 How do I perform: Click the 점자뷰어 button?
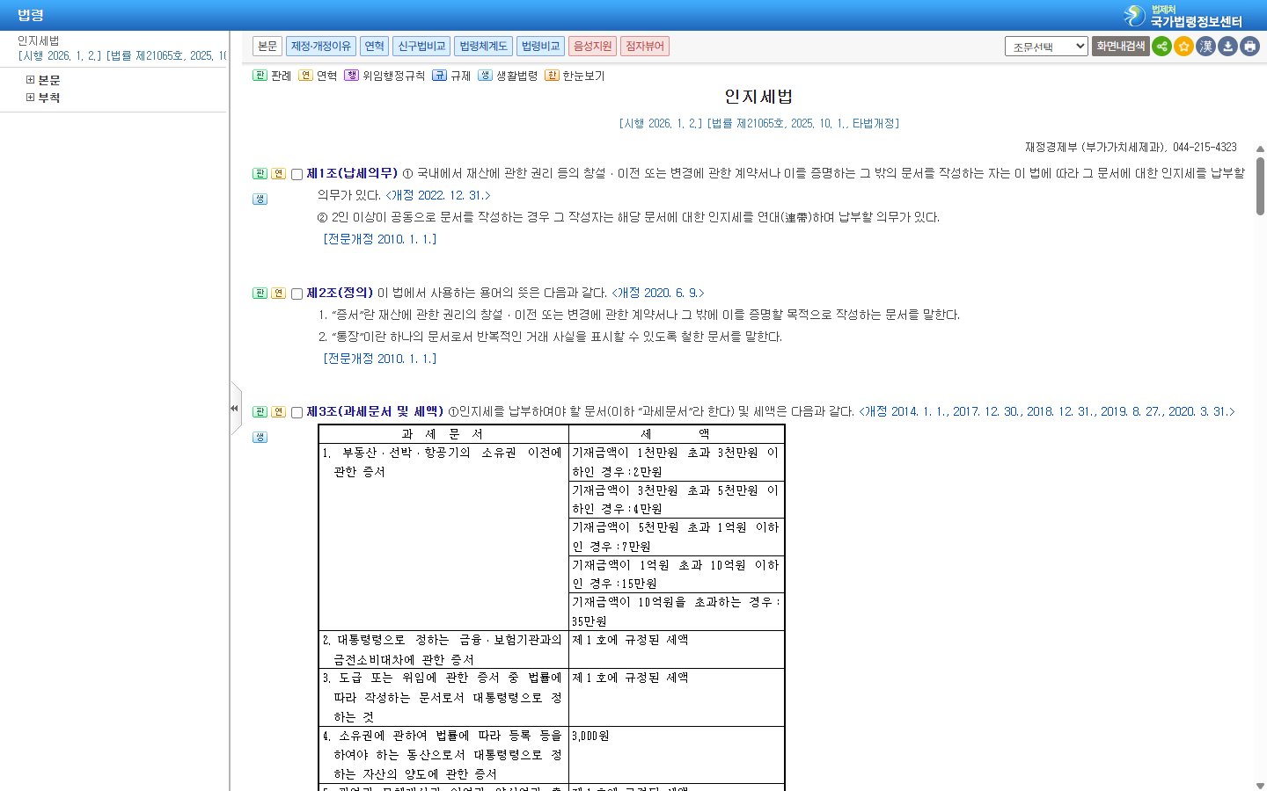645,46
